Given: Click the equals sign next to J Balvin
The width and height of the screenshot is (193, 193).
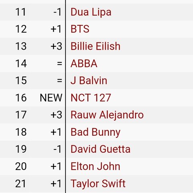Looking at the screenshot, I should coord(60,81).
